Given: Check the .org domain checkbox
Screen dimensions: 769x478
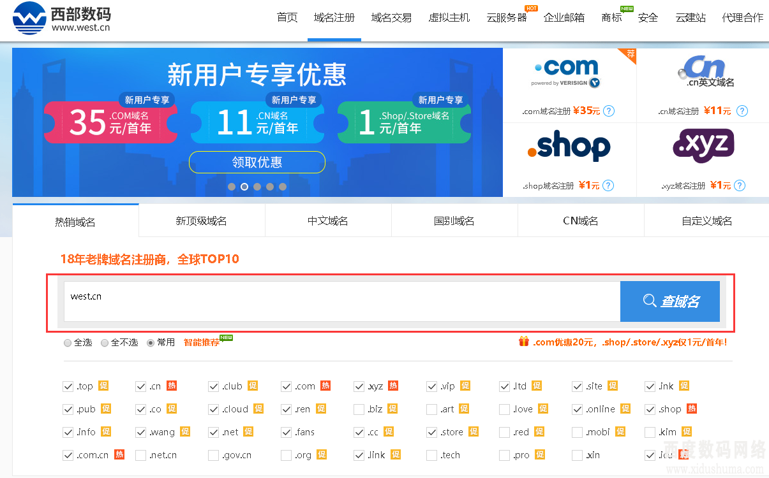Looking at the screenshot, I should [286, 455].
